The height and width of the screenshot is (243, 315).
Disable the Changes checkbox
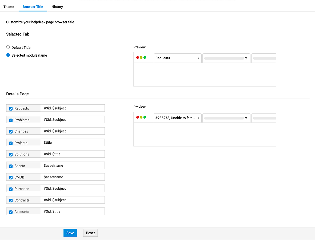(x=11, y=132)
